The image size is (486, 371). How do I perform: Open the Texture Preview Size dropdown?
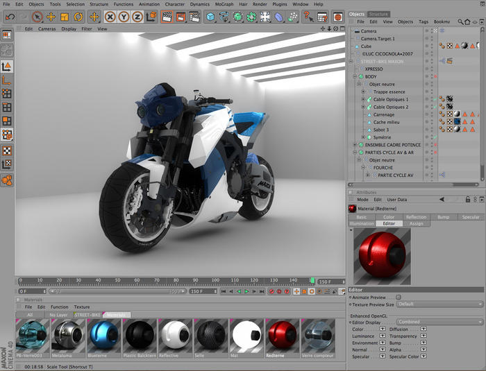[x=439, y=304]
